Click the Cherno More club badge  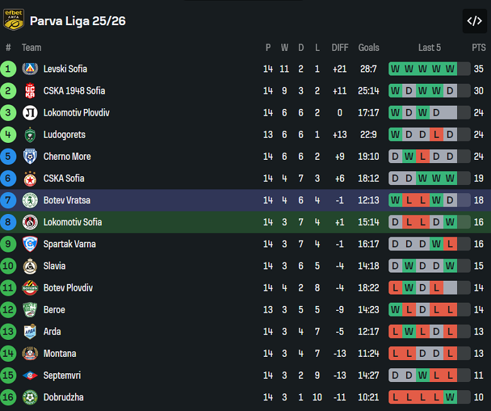click(x=30, y=156)
